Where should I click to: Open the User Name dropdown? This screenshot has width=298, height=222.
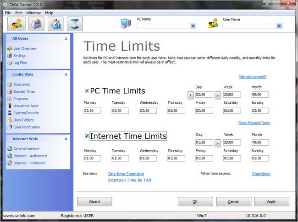[x=279, y=26]
